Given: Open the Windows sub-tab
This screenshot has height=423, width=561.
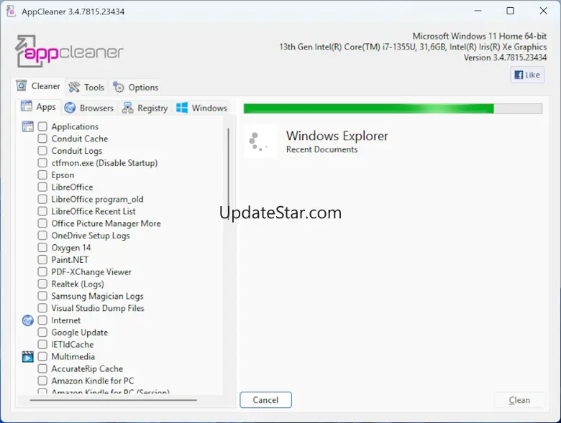Looking at the screenshot, I should 202,108.
